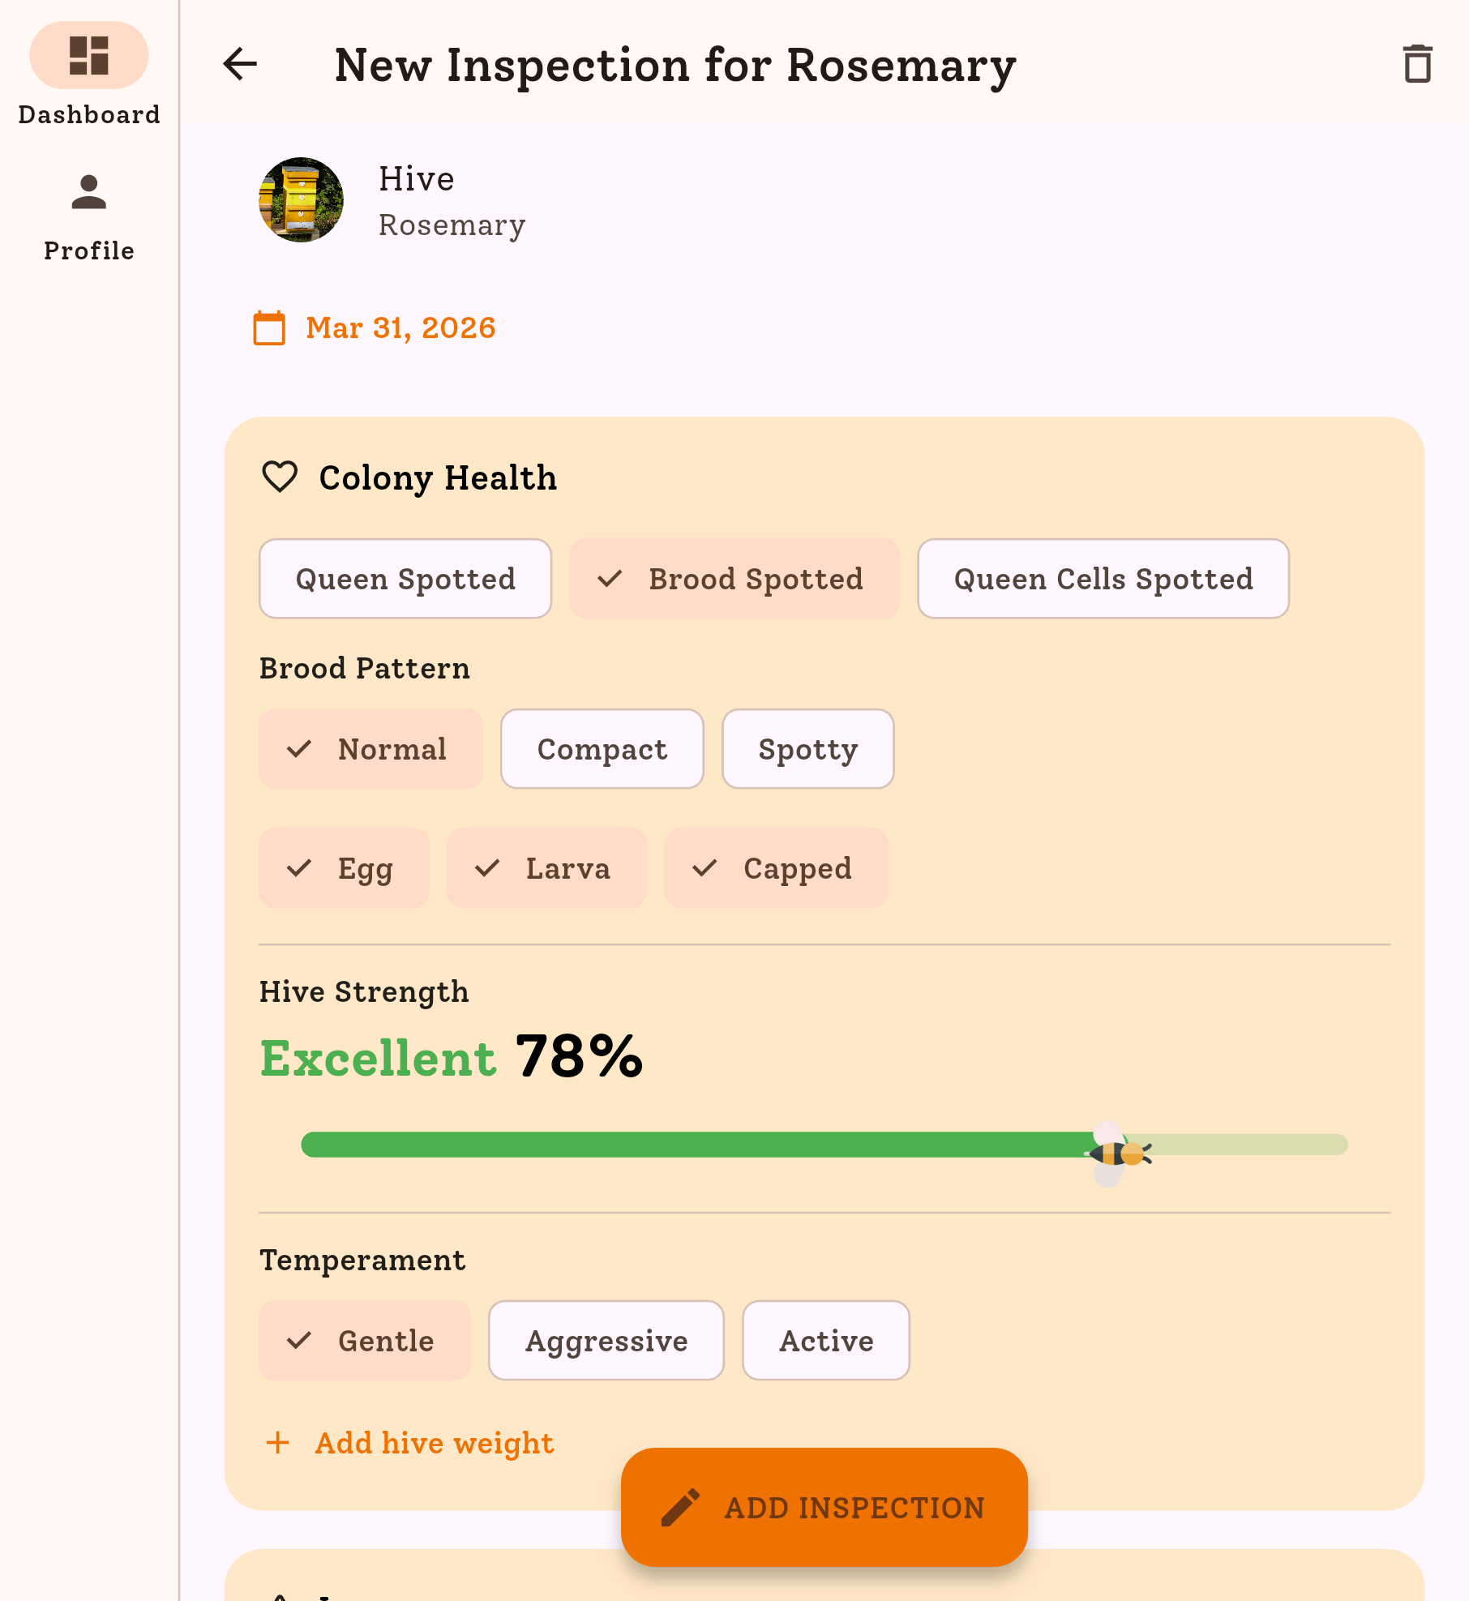This screenshot has height=1601, width=1469.
Task: Set temperament to Aggressive
Action: tap(606, 1340)
